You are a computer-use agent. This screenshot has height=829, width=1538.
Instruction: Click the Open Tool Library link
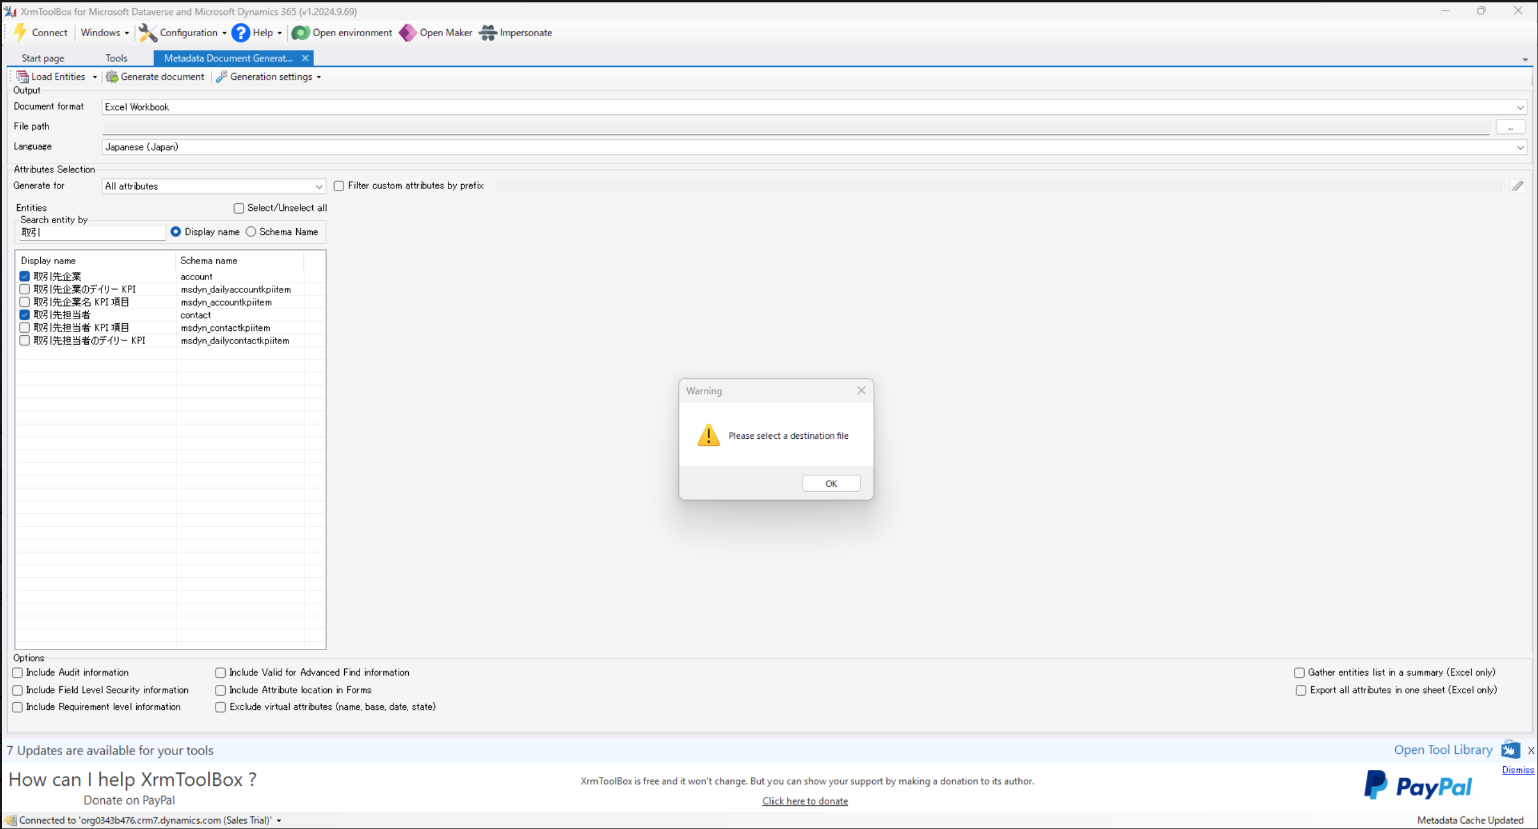pyautogui.click(x=1443, y=750)
